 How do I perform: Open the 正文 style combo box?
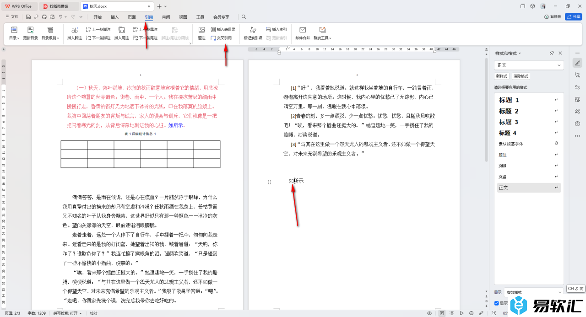[529, 65]
